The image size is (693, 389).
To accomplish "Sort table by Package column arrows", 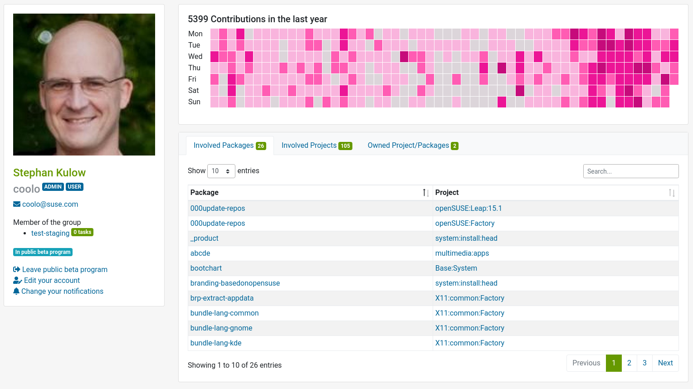I will (x=425, y=193).
